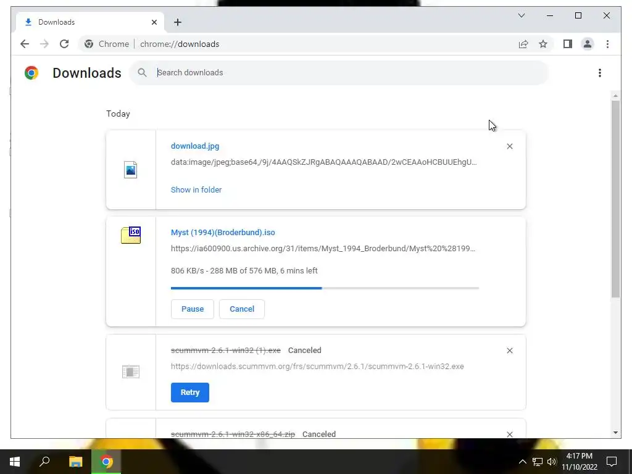Show download.jpg in folder
This screenshot has height=474, width=632.
[196, 190]
